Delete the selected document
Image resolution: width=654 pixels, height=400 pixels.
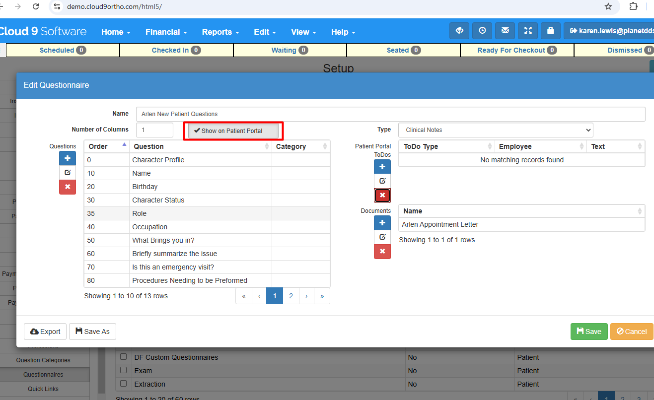pos(382,252)
